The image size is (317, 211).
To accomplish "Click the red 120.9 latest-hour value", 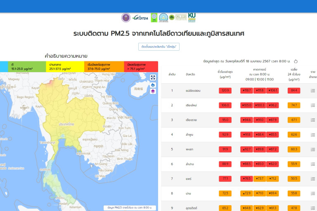I will click(x=225, y=91).
